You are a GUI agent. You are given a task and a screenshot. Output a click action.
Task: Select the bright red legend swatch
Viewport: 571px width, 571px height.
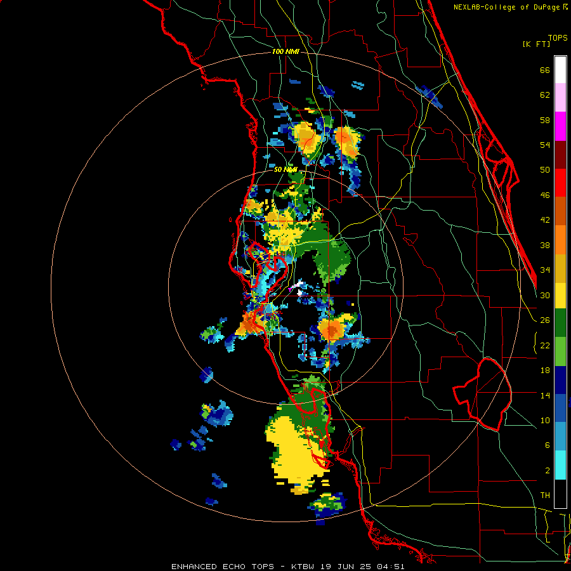560,183
